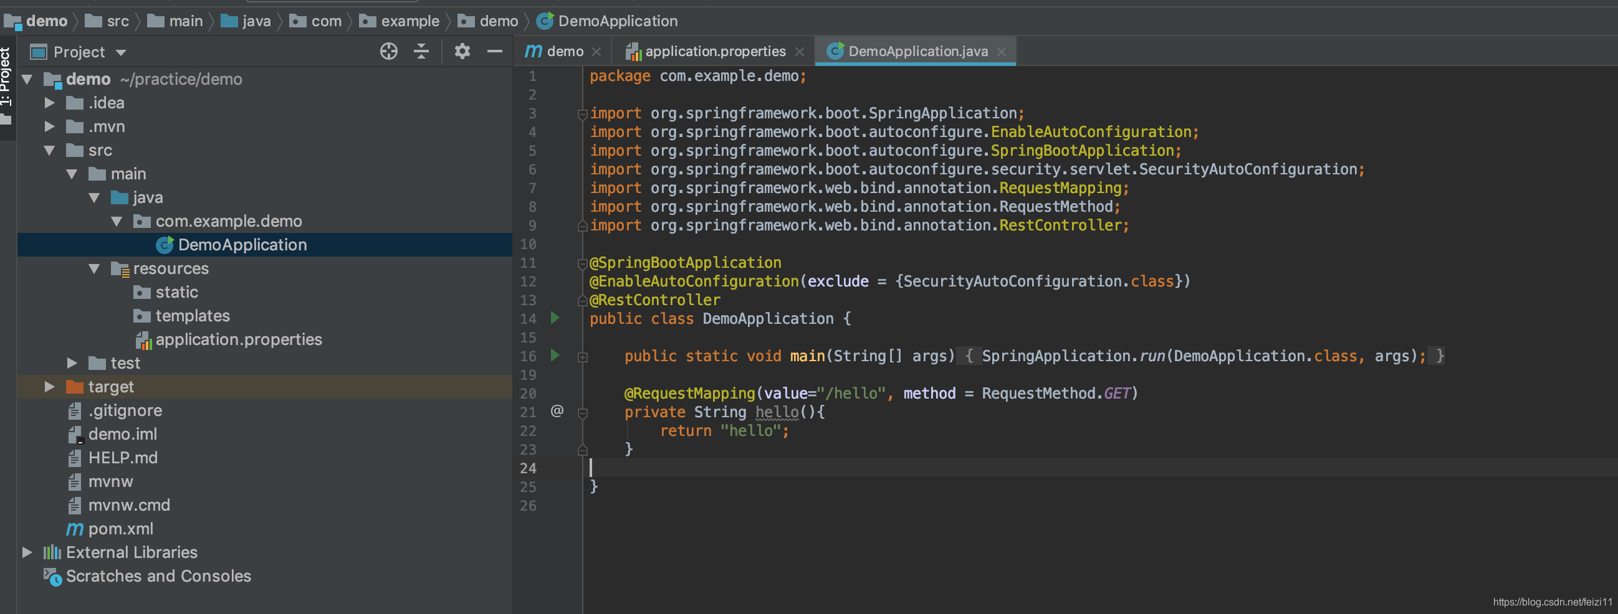Click com in the breadcrumb bar
Viewport: 1618px width, 614px height.
click(x=315, y=21)
